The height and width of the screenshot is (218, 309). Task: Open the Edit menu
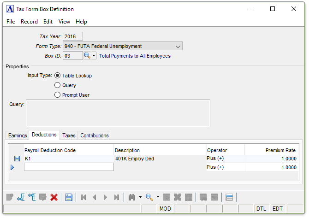click(x=48, y=22)
